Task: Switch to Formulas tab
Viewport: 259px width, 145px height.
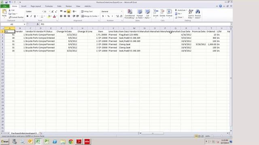Action: pyautogui.click(x=49, y=6)
